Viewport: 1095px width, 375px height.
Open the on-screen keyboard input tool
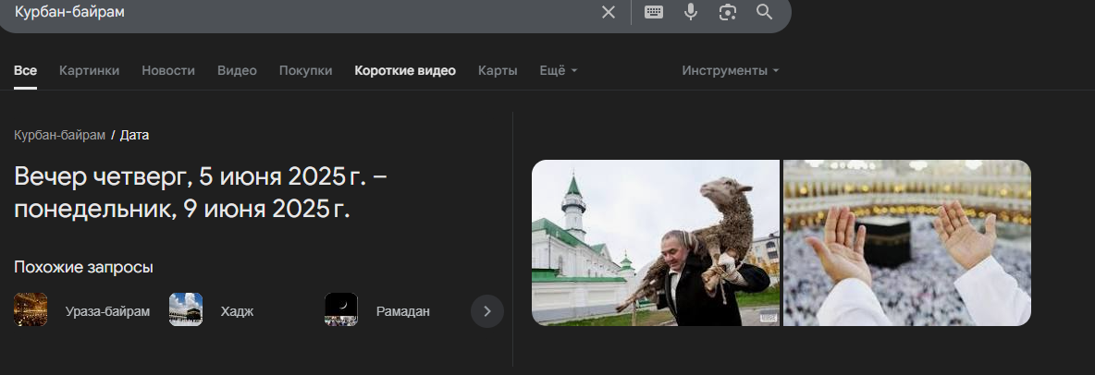pyautogui.click(x=654, y=12)
